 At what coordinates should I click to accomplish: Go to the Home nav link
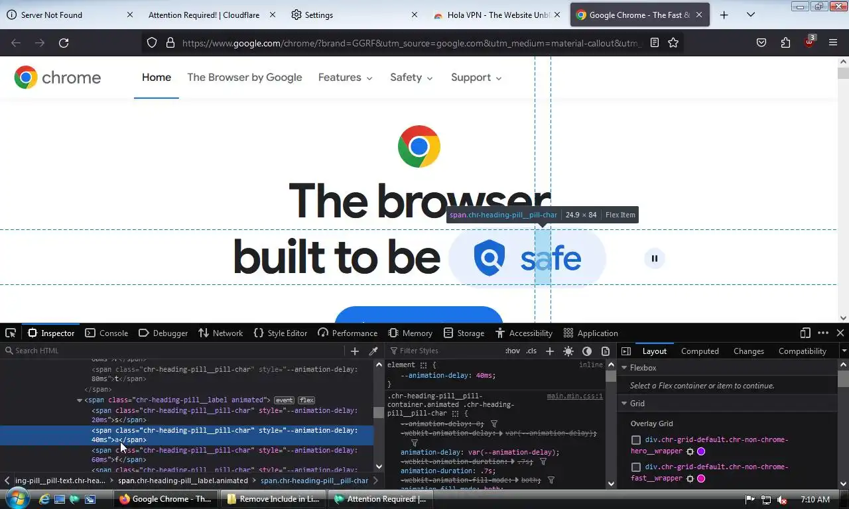pyautogui.click(x=157, y=78)
